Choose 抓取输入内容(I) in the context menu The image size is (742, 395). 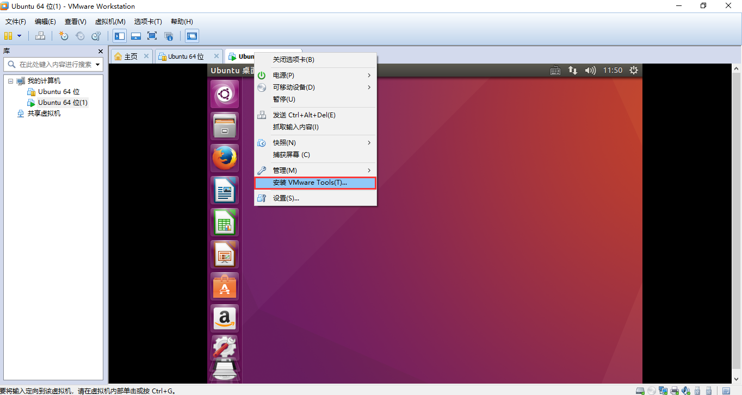pos(316,127)
